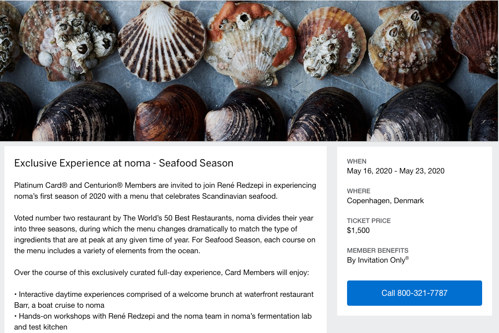Image resolution: width=499 pixels, height=333 pixels.
Task: Click the WHERE label
Action: (358, 191)
